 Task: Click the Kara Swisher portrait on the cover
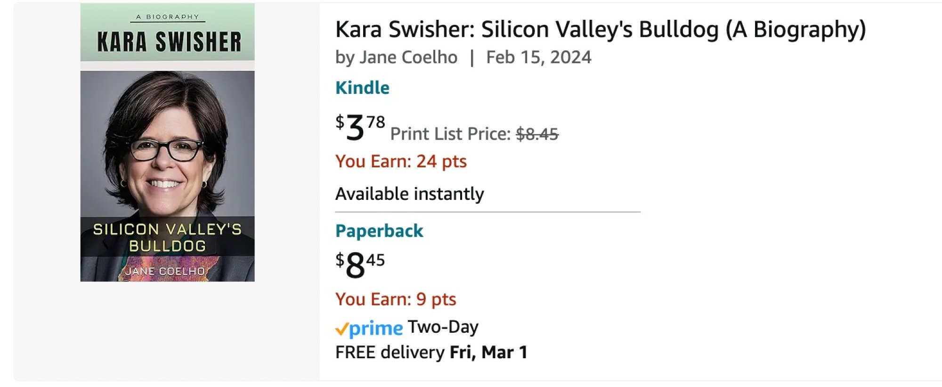click(x=167, y=141)
